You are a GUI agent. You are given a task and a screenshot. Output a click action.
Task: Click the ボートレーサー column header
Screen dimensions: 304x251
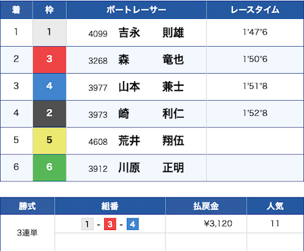click(x=136, y=9)
